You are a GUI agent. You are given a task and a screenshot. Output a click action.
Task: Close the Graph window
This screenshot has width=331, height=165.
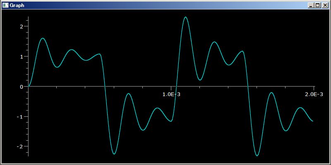pyautogui.click(x=325, y=5)
